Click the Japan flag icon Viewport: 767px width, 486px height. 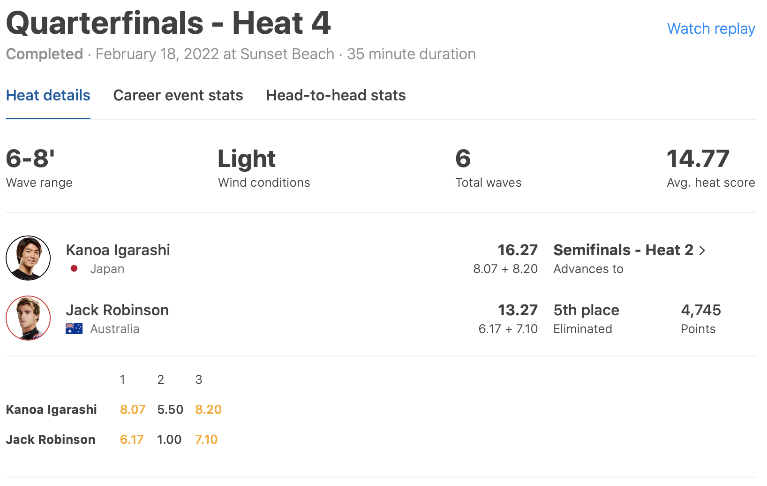point(74,269)
